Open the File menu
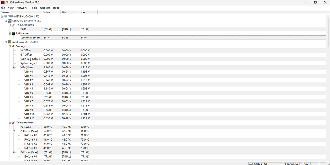The image size is (330, 165). pyautogui.click(x=3, y=8)
